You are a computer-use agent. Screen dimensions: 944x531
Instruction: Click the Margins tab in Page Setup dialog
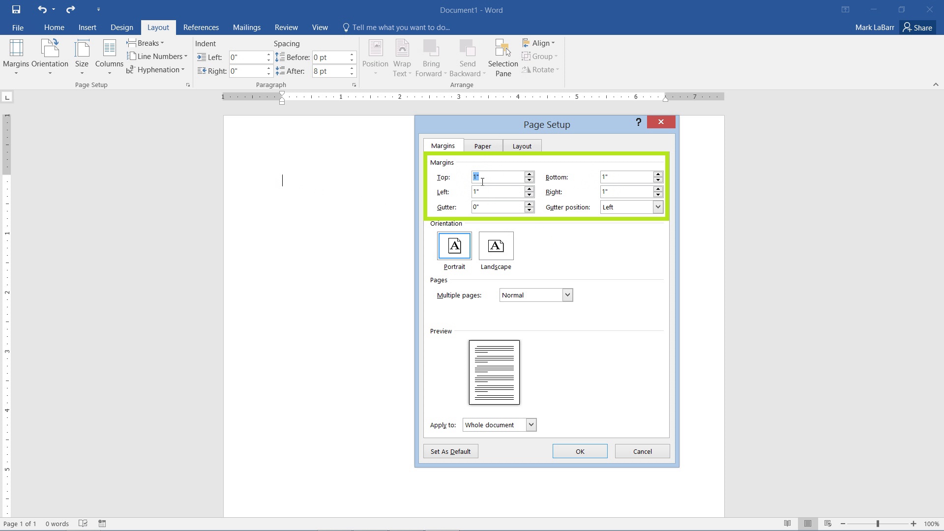443,145
